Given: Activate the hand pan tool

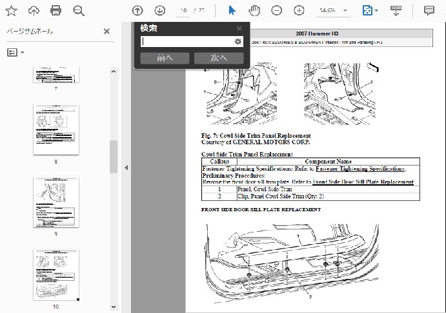Looking at the screenshot, I should coord(254,11).
